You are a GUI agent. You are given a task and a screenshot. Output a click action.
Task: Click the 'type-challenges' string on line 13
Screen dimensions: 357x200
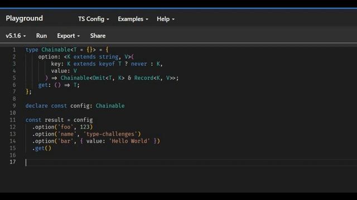click(x=110, y=134)
